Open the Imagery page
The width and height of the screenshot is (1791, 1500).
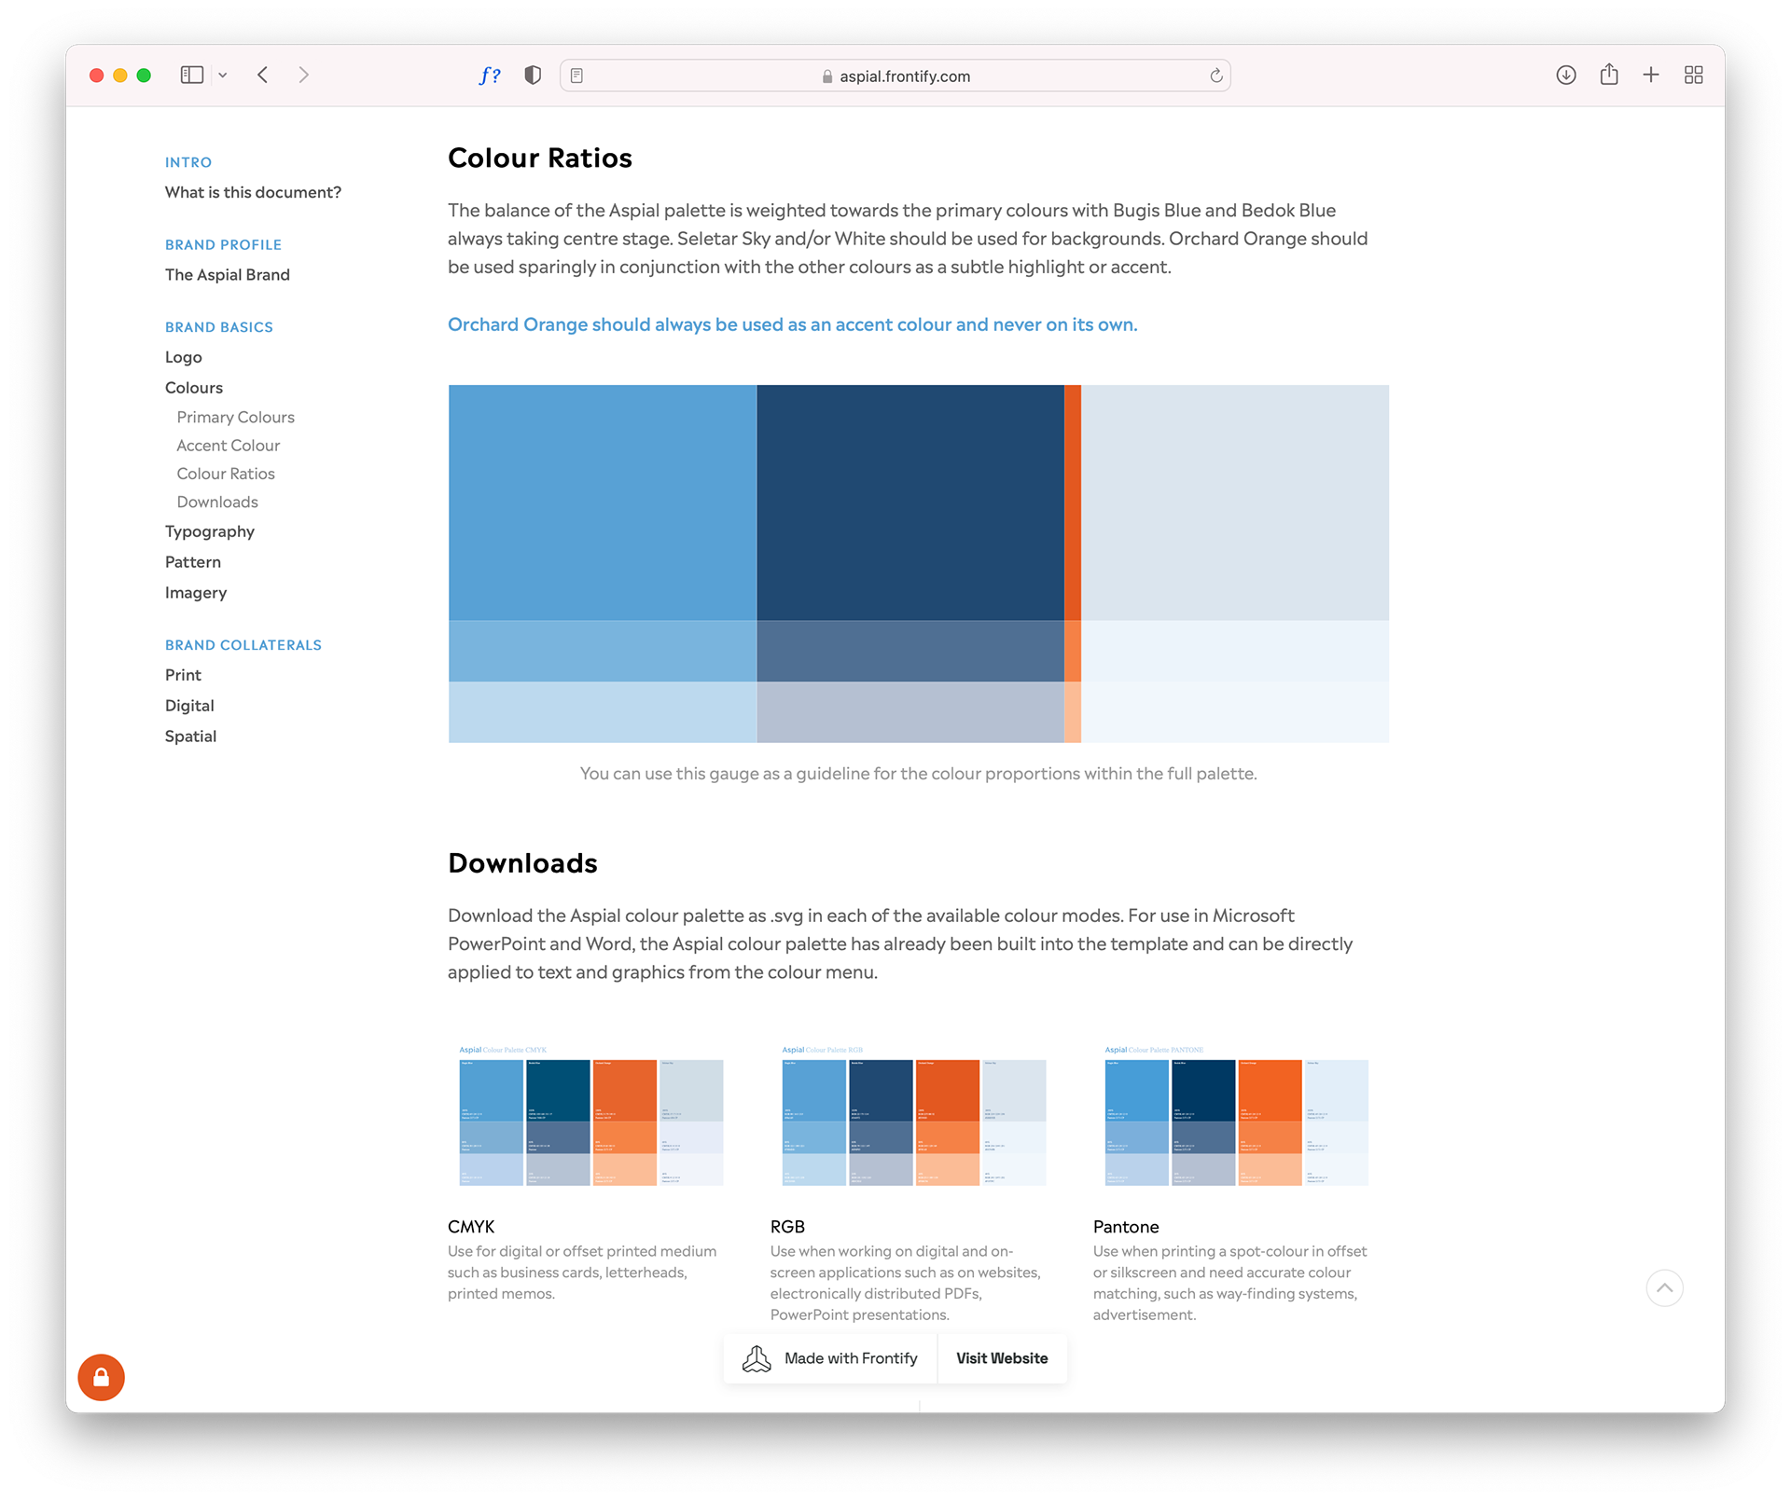click(196, 593)
